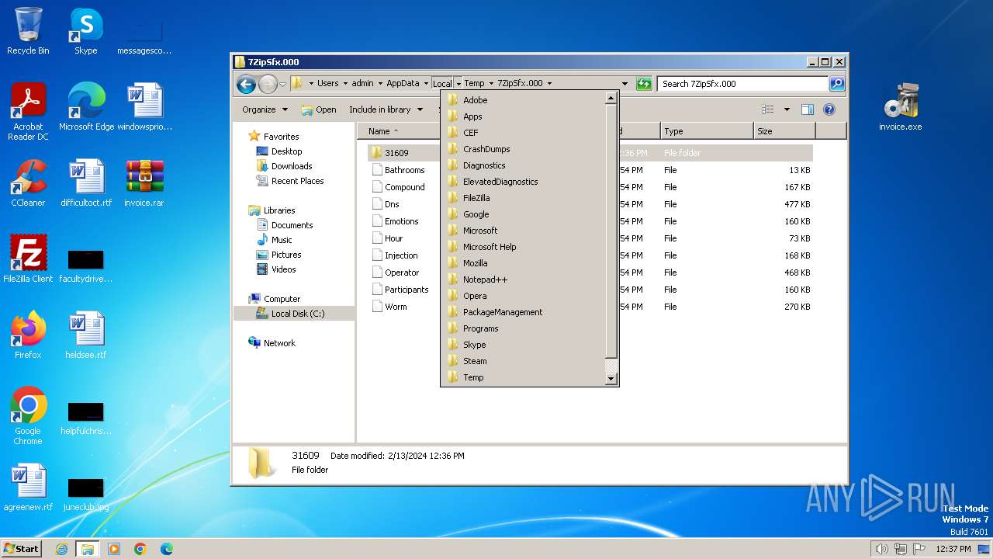The height and width of the screenshot is (559, 993).
Task: Click Internet Explorer icon in taskbar
Action: pyautogui.click(x=61, y=549)
